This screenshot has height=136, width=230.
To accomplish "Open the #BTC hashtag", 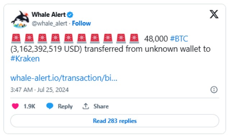I will (179, 39).
